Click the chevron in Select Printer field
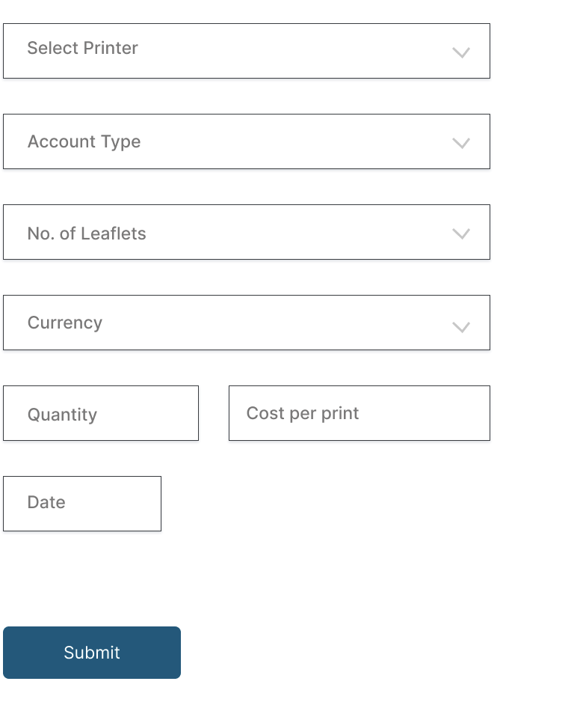This screenshot has height=714, width=577. pos(461,52)
